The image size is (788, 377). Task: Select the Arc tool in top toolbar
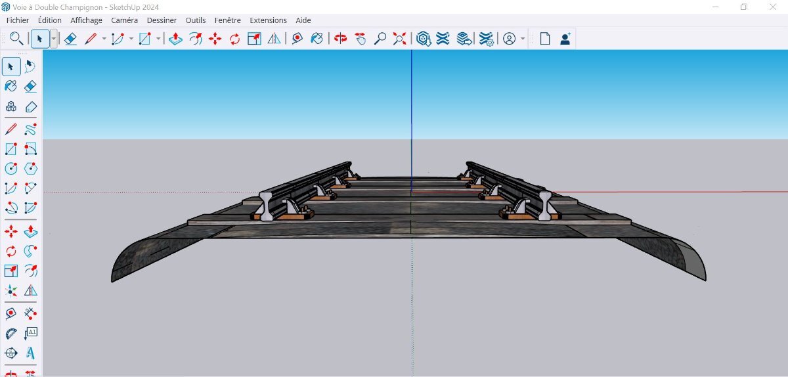(118, 39)
